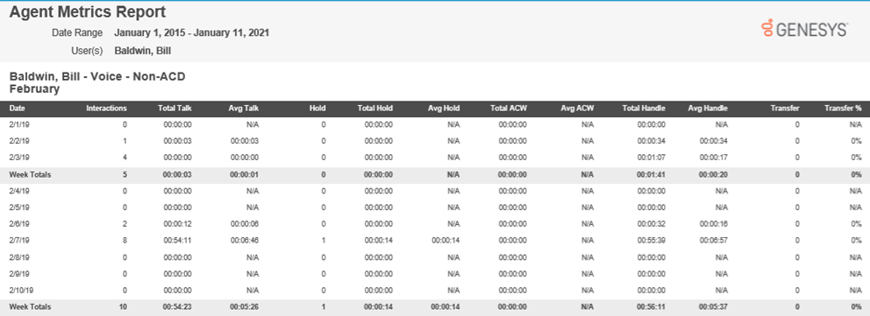
Task: Click Total Handle value 00:01:07 for 2/3/19
Action: (x=652, y=158)
